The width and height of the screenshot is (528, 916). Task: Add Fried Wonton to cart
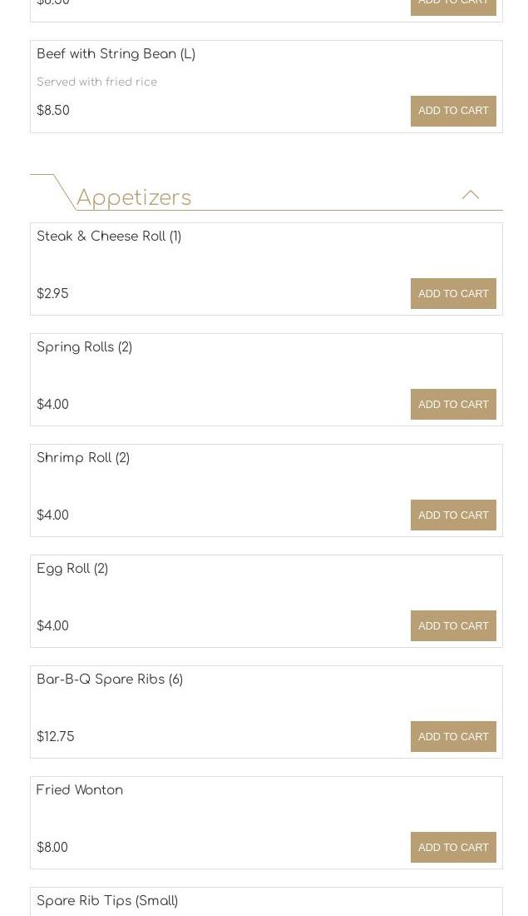[453, 848]
